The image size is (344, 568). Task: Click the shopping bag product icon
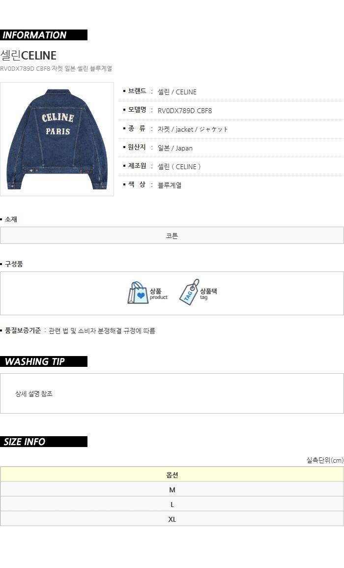(138, 293)
